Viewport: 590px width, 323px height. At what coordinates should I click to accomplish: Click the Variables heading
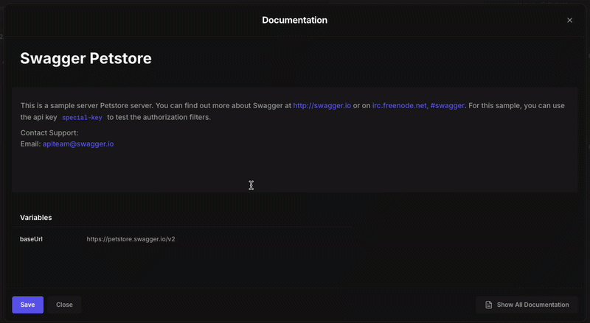[x=35, y=218]
